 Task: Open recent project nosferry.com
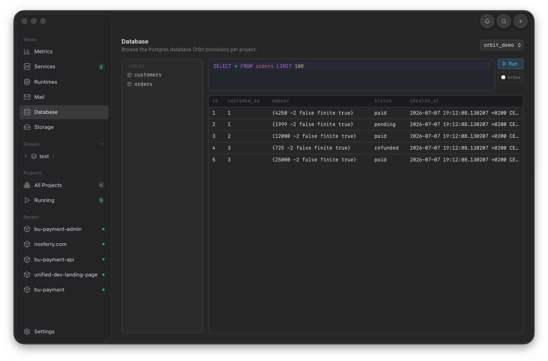64,244
